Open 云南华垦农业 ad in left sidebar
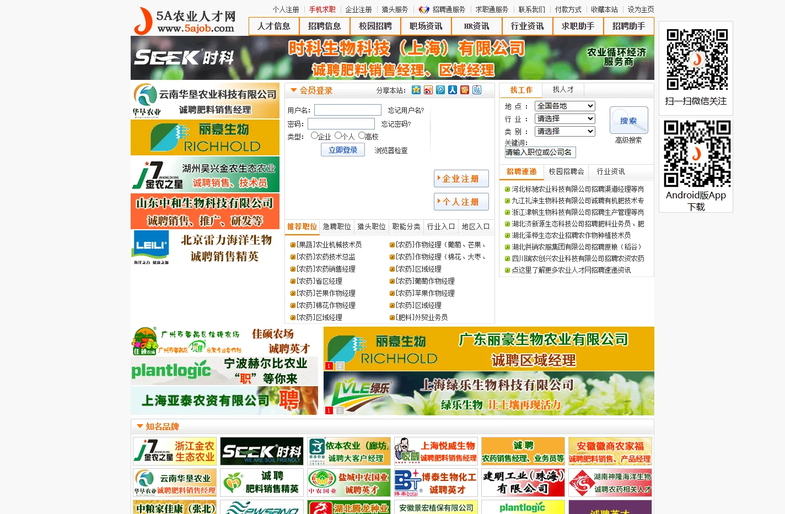The image size is (785, 514). 205,100
